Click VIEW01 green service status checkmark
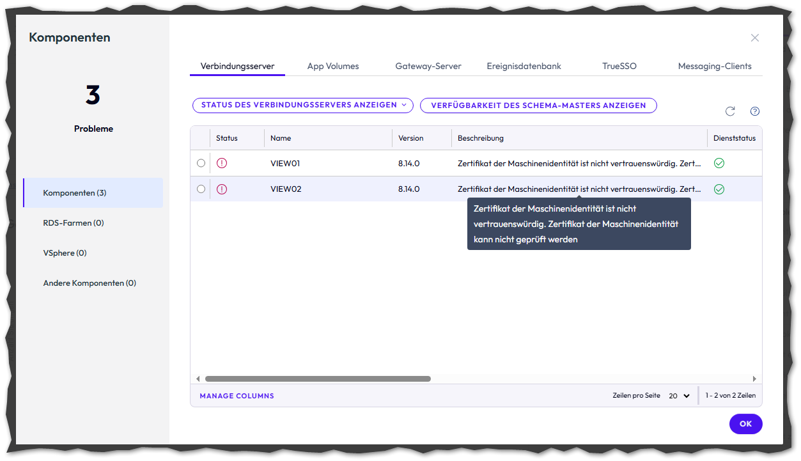Image resolution: width=801 pixels, height=461 pixels. coord(719,163)
